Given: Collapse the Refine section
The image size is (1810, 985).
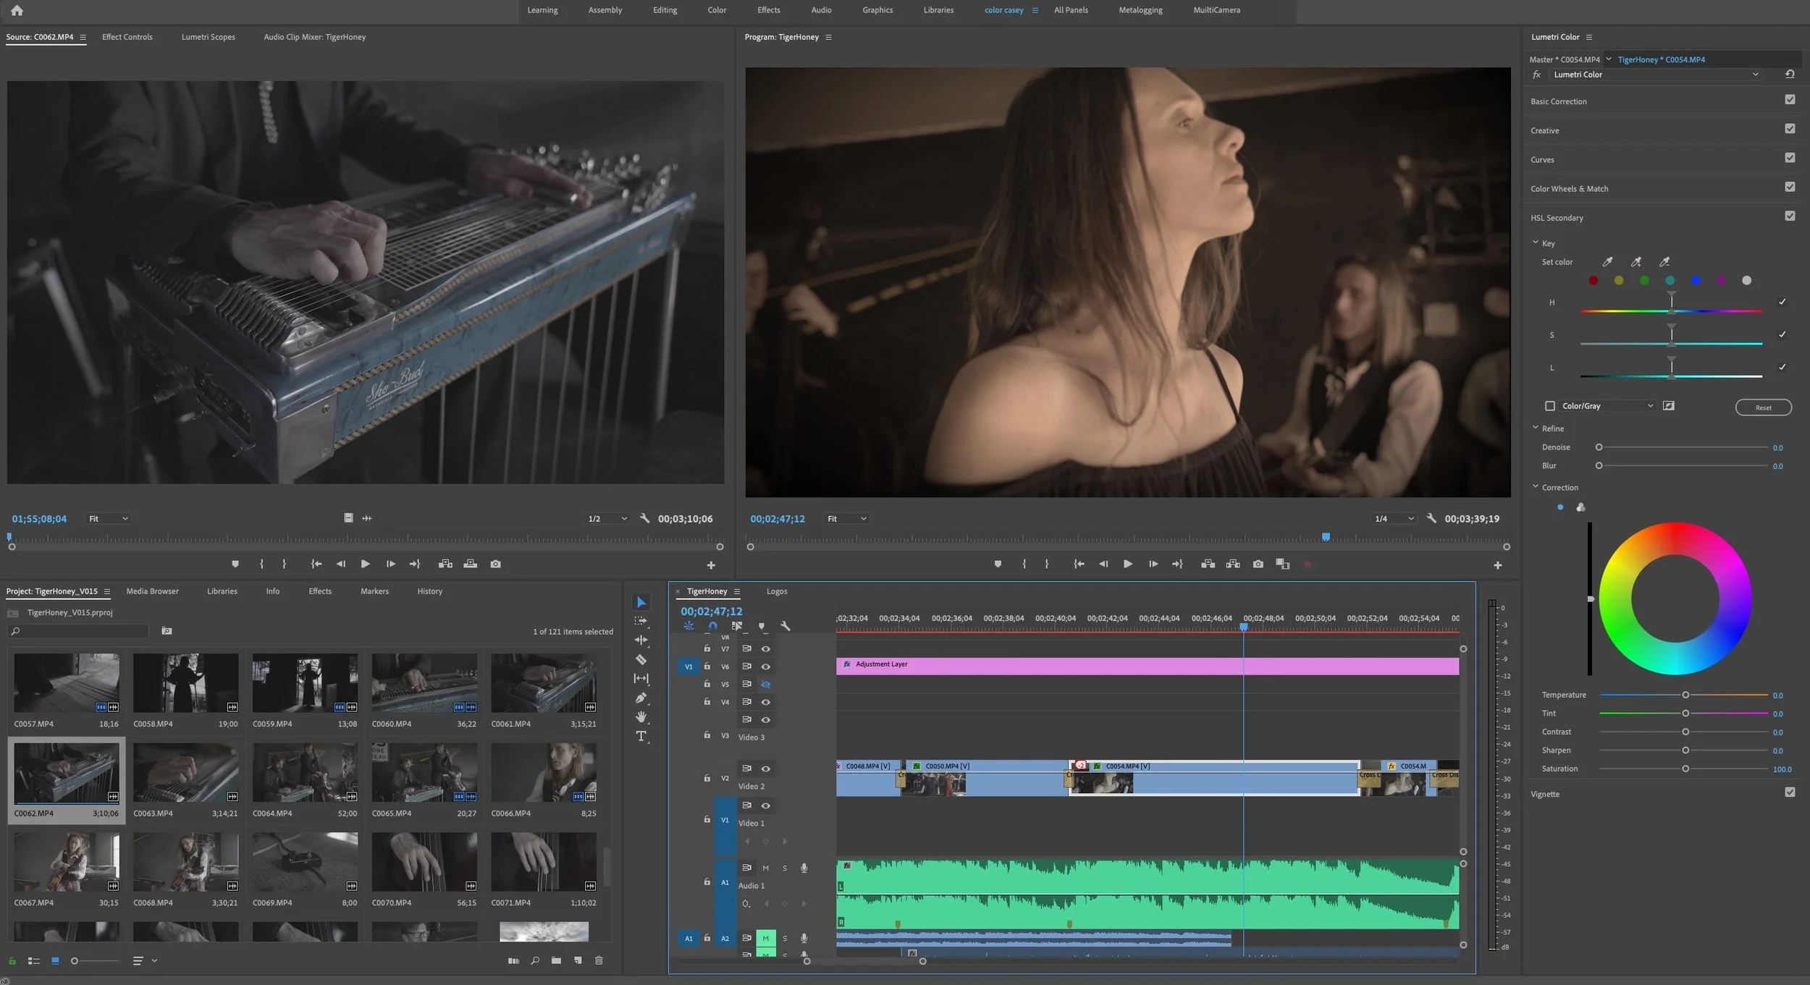Looking at the screenshot, I should (1535, 428).
